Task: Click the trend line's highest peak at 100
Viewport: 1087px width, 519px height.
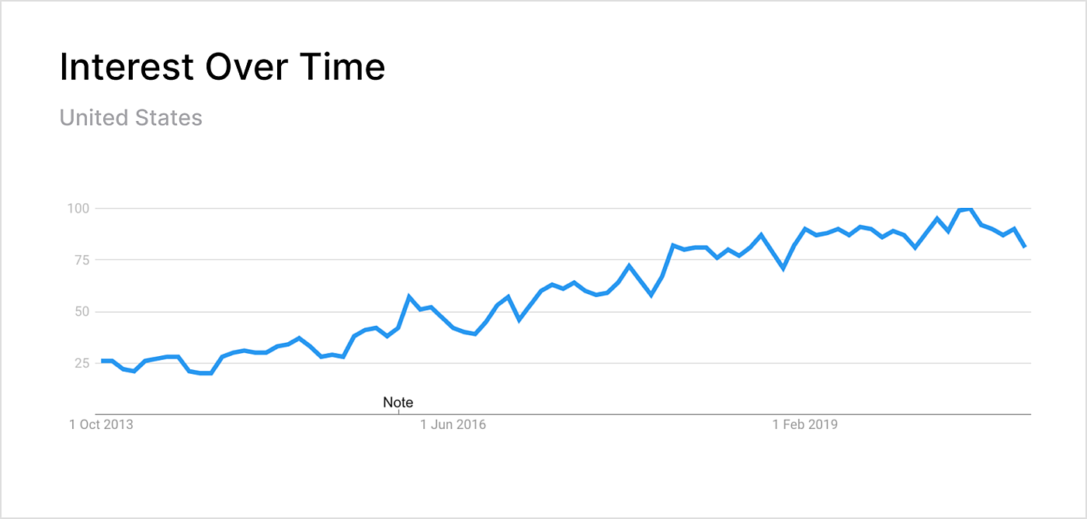Action: tap(966, 209)
